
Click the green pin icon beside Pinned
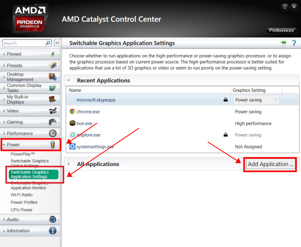pyautogui.click(x=53, y=54)
